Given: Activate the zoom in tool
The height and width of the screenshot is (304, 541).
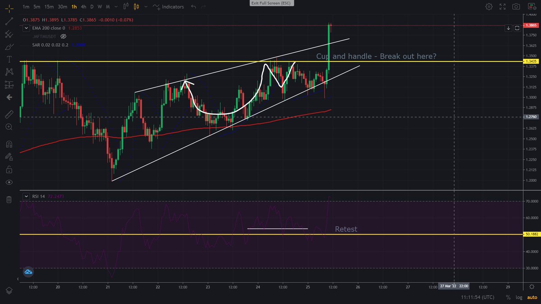Looking at the screenshot, I should (9, 127).
